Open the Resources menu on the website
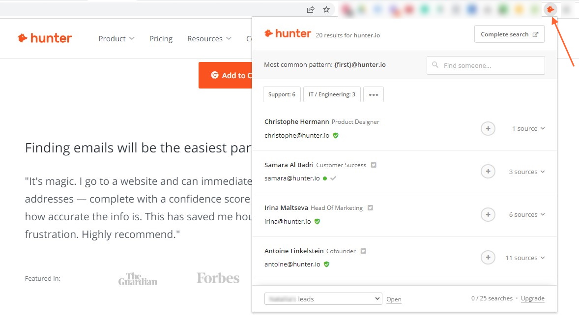The width and height of the screenshot is (579, 324). click(209, 39)
